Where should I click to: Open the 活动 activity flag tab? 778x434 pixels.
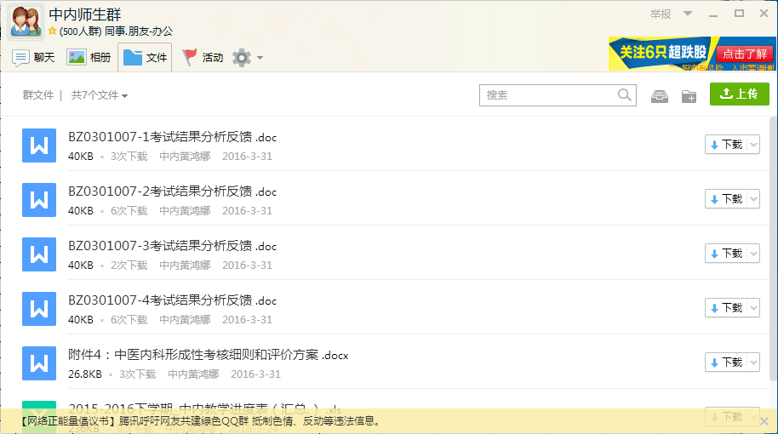click(x=203, y=58)
